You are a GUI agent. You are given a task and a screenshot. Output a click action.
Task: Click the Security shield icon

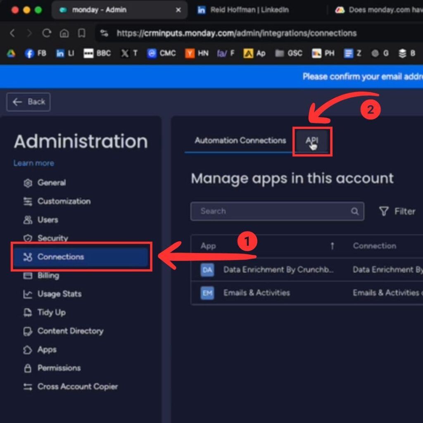pyautogui.click(x=28, y=238)
